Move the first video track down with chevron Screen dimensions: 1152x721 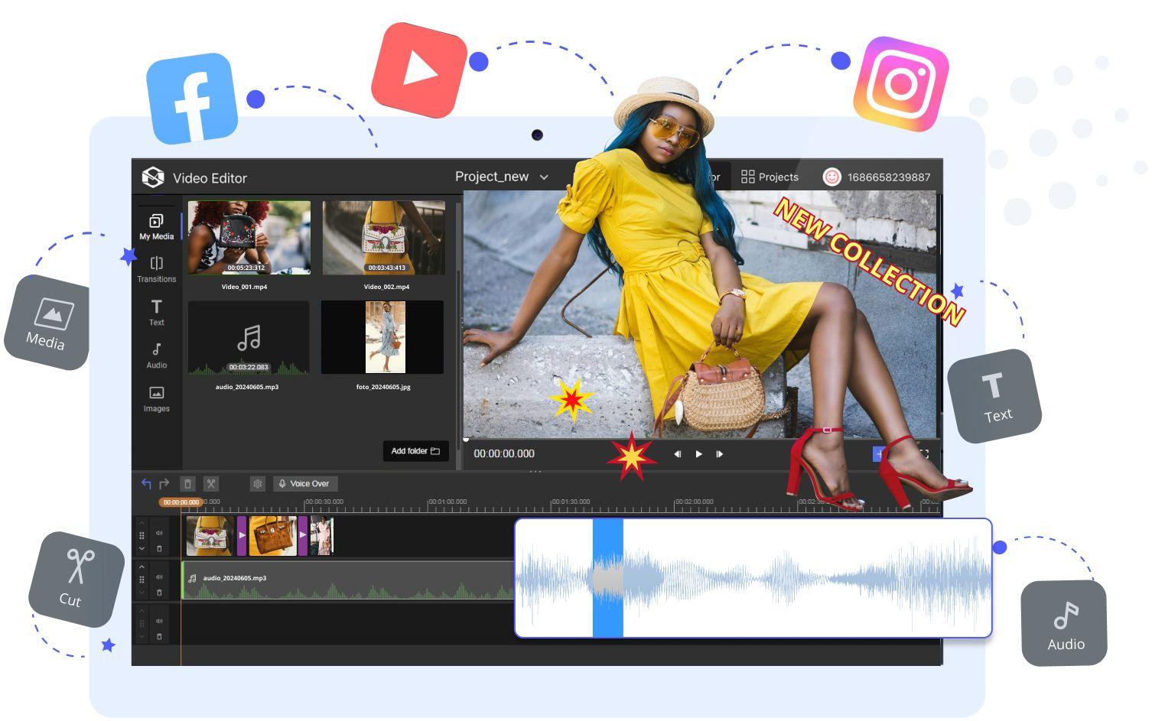[142, 548]
